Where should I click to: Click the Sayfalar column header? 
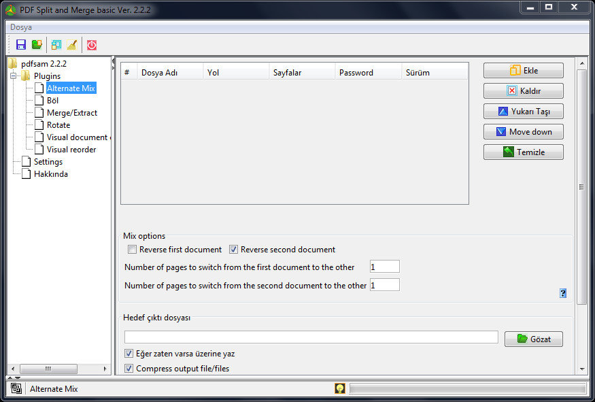click(x=302, y=73)
